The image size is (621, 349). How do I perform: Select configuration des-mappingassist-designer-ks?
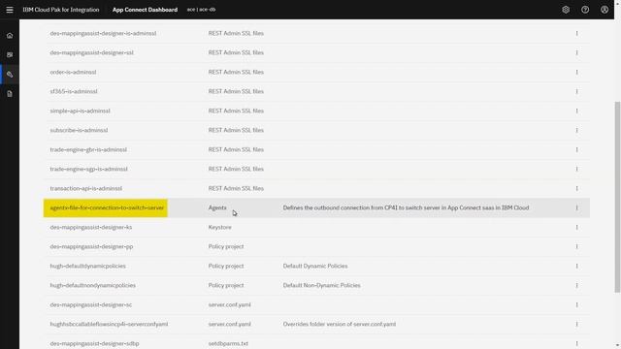pos(90,227)
